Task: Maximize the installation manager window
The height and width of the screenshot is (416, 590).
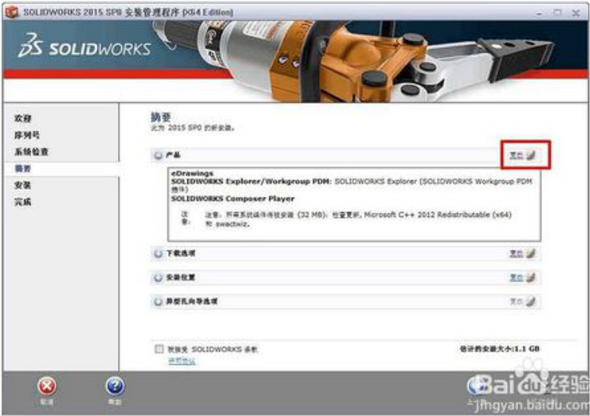Action: tap(557, 13)
